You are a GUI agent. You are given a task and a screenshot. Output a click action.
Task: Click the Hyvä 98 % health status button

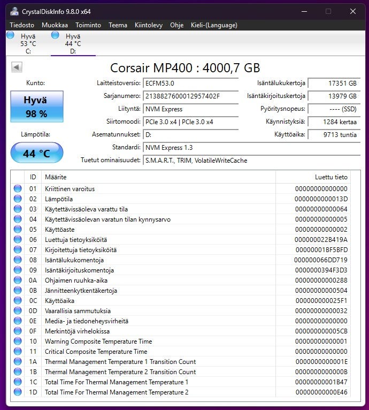pos(37,107)
